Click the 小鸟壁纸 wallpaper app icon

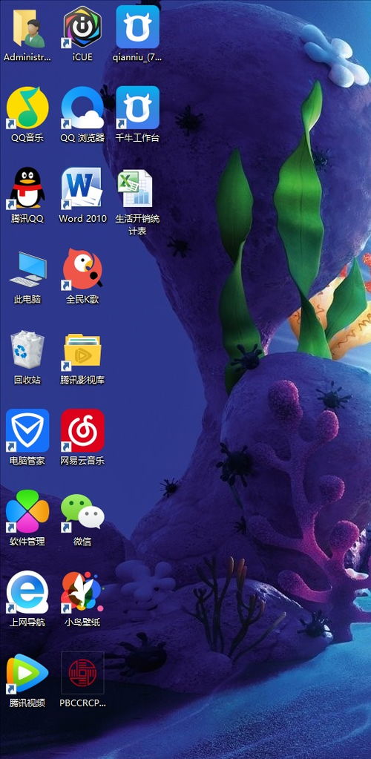point(82,591)
